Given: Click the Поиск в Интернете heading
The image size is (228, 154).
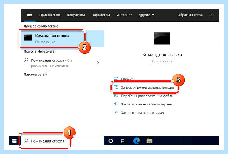Looking at the screenshot, I should pyautogui.click(x=39, y=51).
